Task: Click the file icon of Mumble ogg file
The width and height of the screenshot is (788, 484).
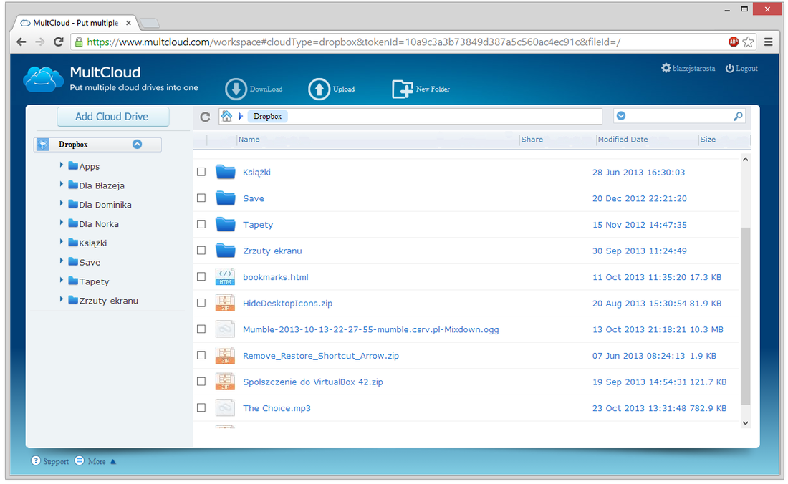Action: 225,329
